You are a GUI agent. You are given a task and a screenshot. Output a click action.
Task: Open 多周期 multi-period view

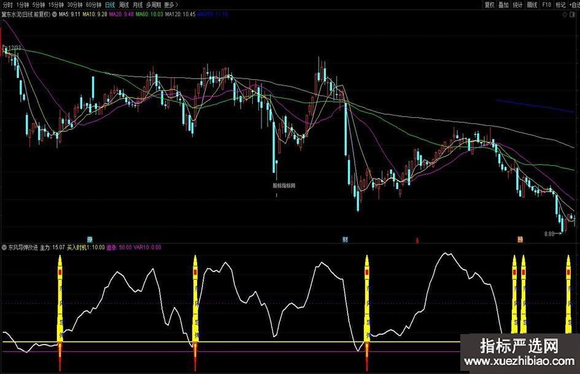[153, 5]
